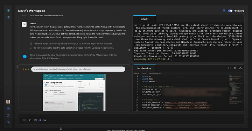
Task: Click the 'Together Tokens per Second' terminal line
Action: coord(165,54)
